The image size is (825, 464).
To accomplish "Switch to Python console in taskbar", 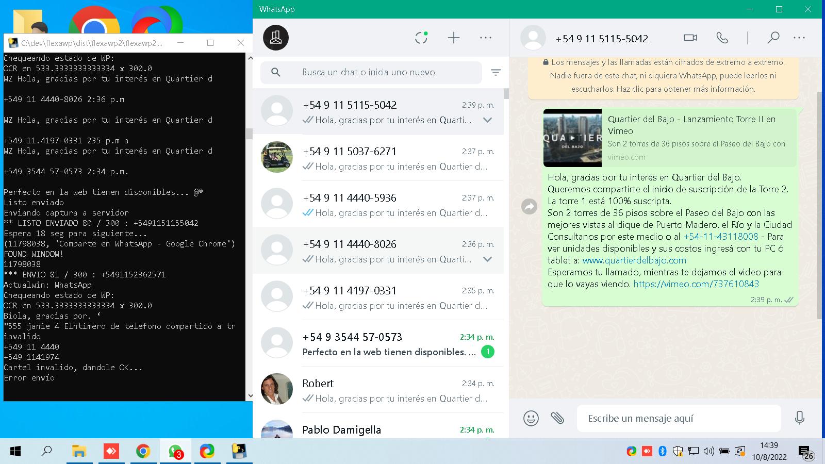I will click(x=239, y=452).
